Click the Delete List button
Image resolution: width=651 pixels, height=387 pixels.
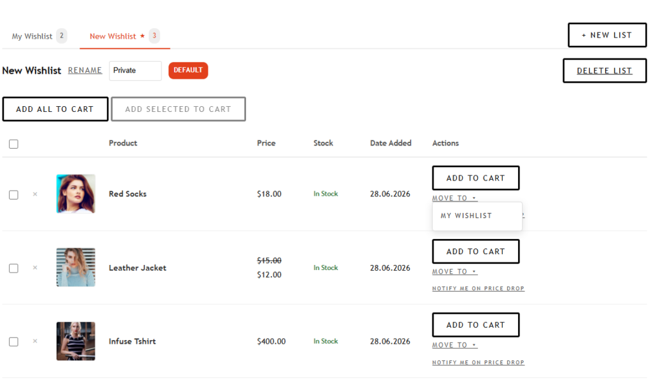(605, 71)
